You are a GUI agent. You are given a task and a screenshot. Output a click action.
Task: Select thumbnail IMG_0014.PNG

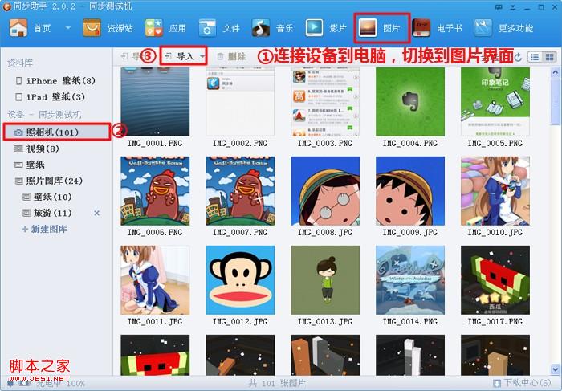tap(410, 280)
